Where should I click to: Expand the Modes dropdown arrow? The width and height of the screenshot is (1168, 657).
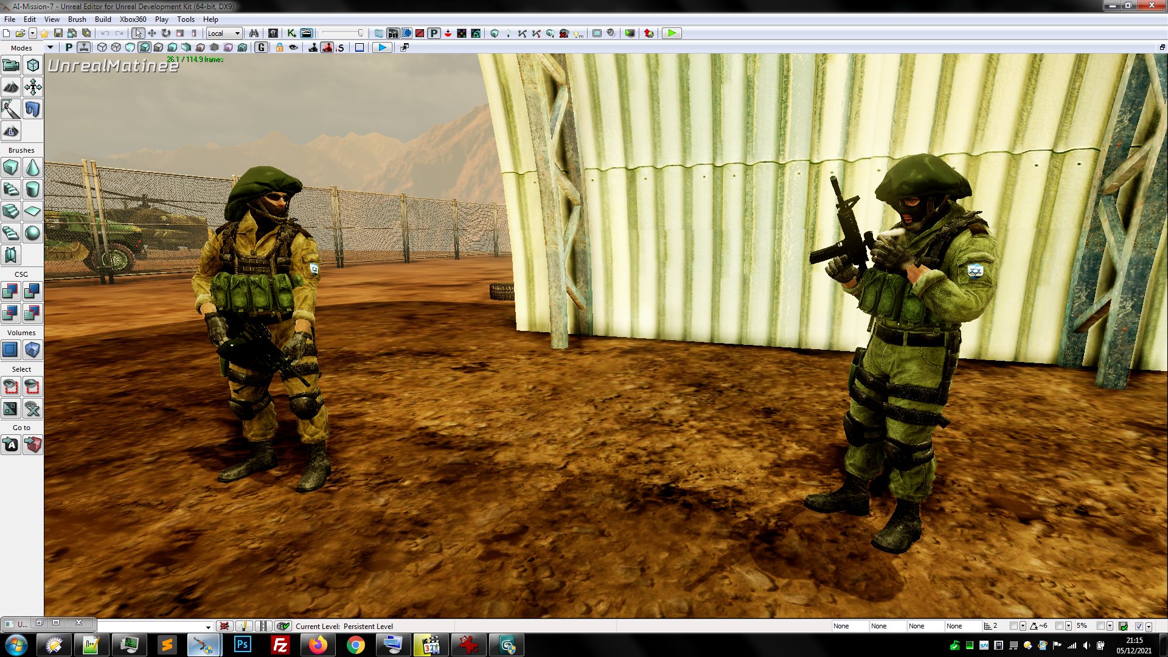pyautogui.click(x=50, y=47)
